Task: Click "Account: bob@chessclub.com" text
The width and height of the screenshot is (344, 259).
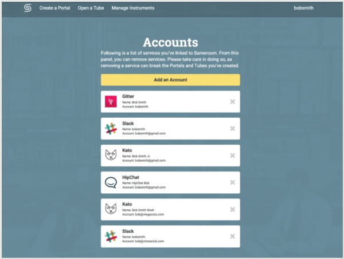Action: [143, 241]
